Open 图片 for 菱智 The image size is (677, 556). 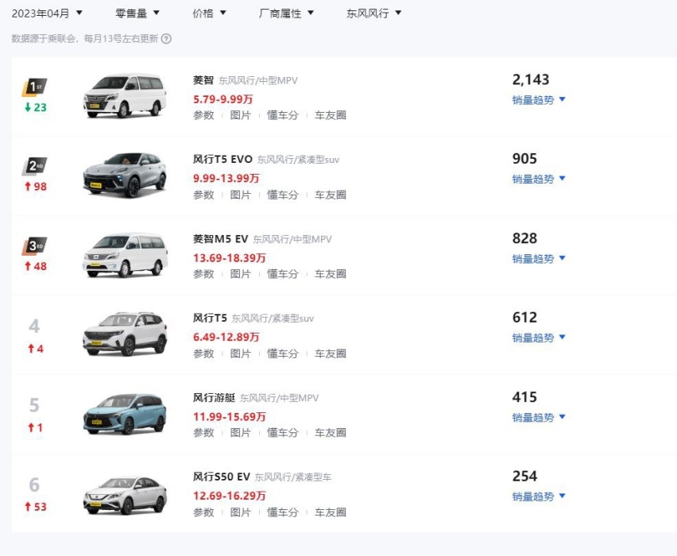point(241,115)
